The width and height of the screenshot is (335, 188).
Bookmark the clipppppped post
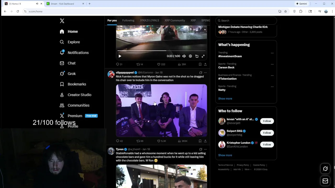200,141
